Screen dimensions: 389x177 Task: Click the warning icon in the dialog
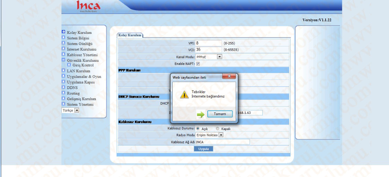[184, 94]
